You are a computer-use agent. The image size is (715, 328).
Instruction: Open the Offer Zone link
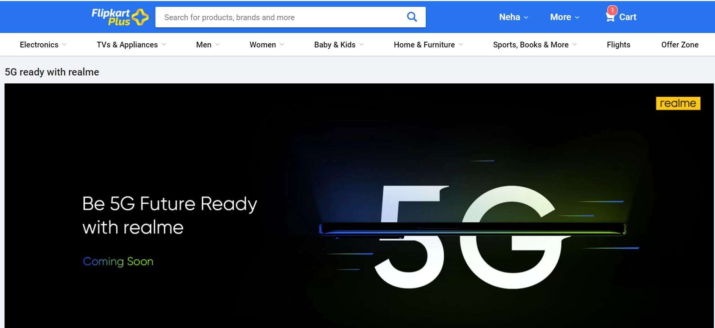[680, 45]
